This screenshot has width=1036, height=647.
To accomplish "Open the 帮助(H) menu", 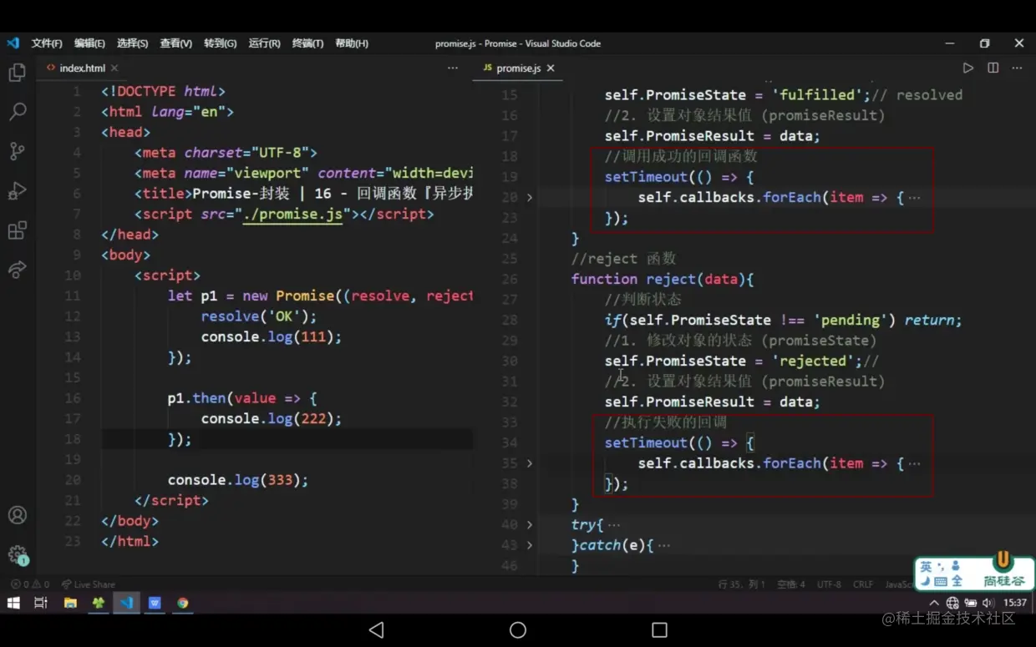I will coord(351,43).
